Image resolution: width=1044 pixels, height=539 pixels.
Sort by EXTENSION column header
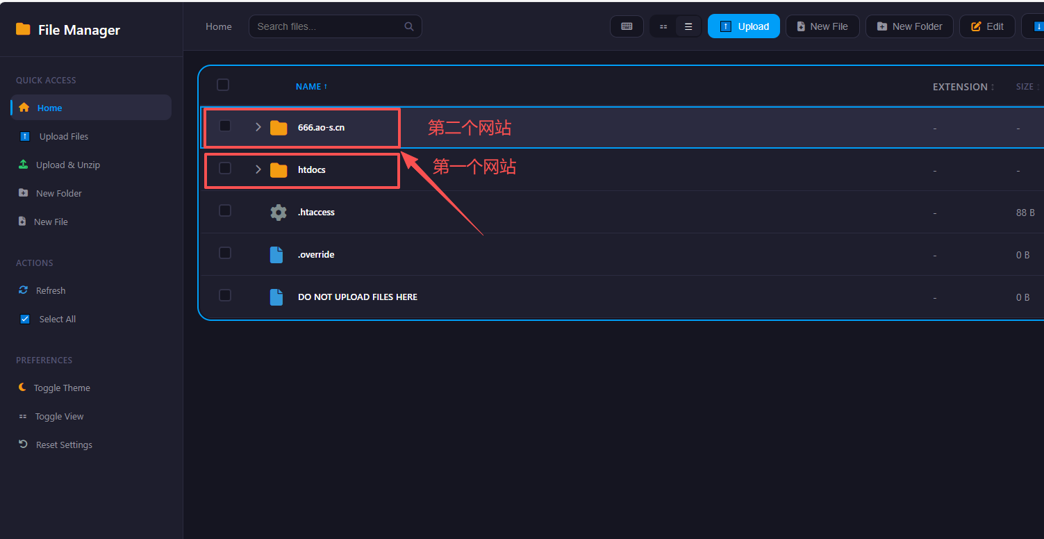[x=963, y=87]
